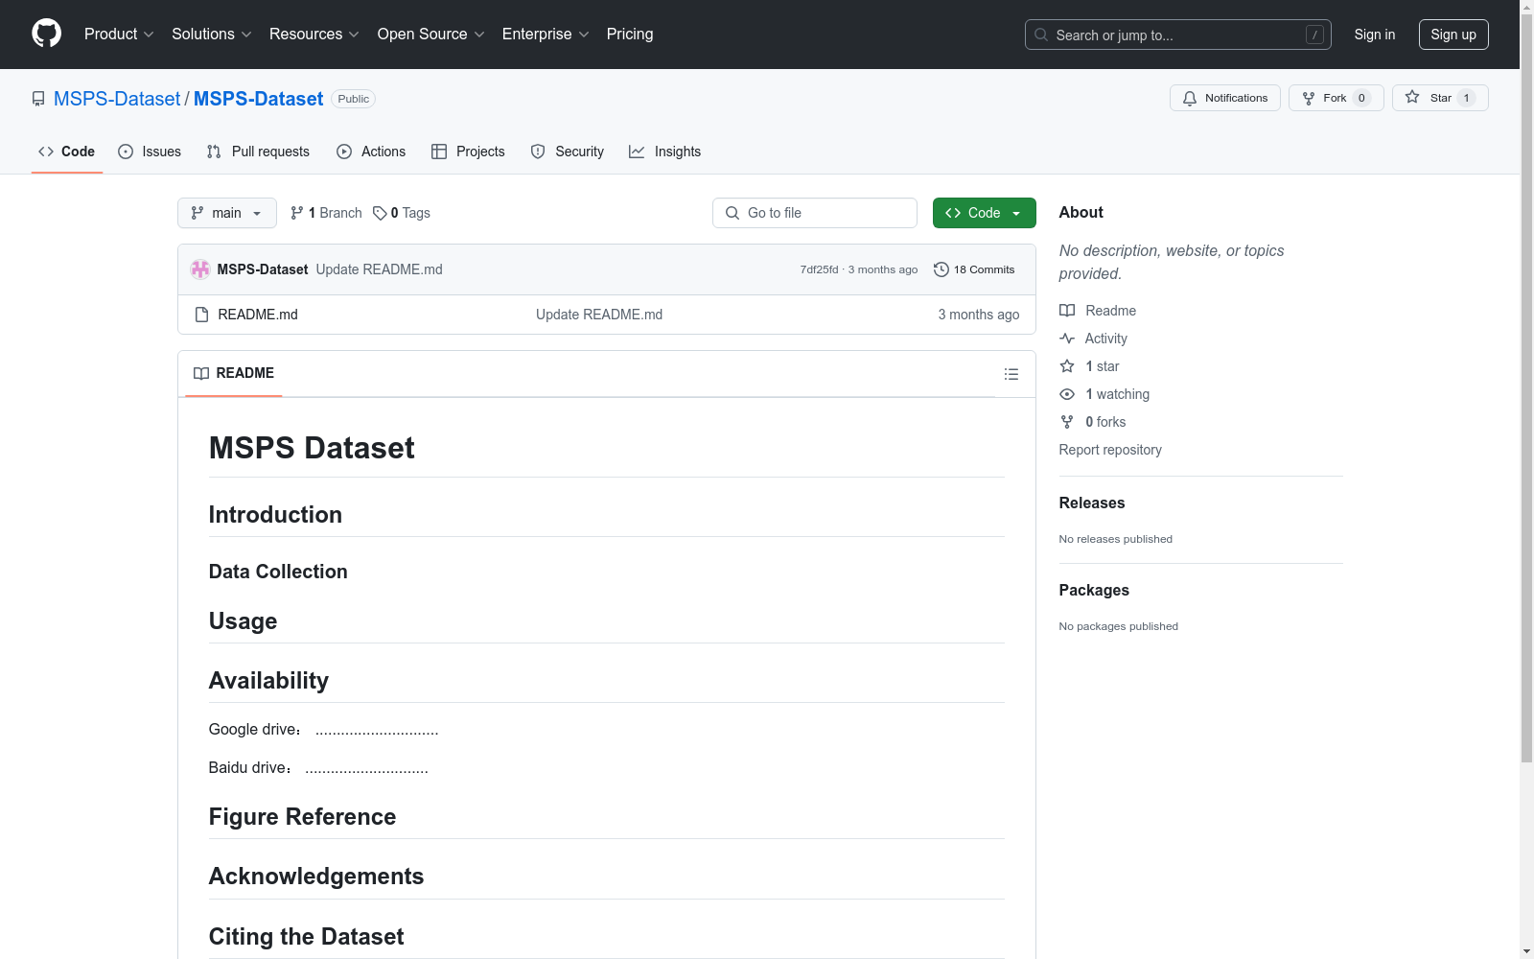Switch to the Security tab

point(568,152)
